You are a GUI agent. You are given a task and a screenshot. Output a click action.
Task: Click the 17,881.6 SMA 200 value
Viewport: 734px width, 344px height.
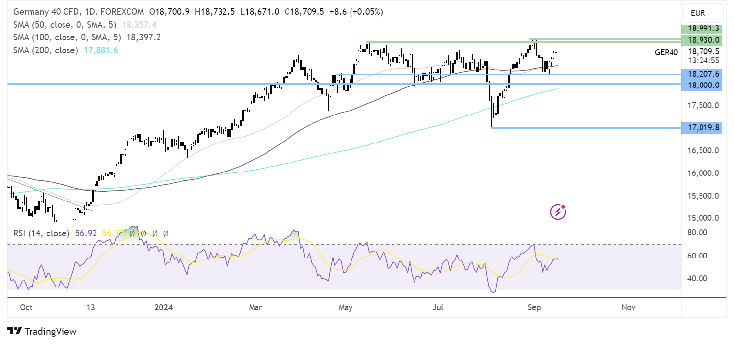(x=100, y=50)
